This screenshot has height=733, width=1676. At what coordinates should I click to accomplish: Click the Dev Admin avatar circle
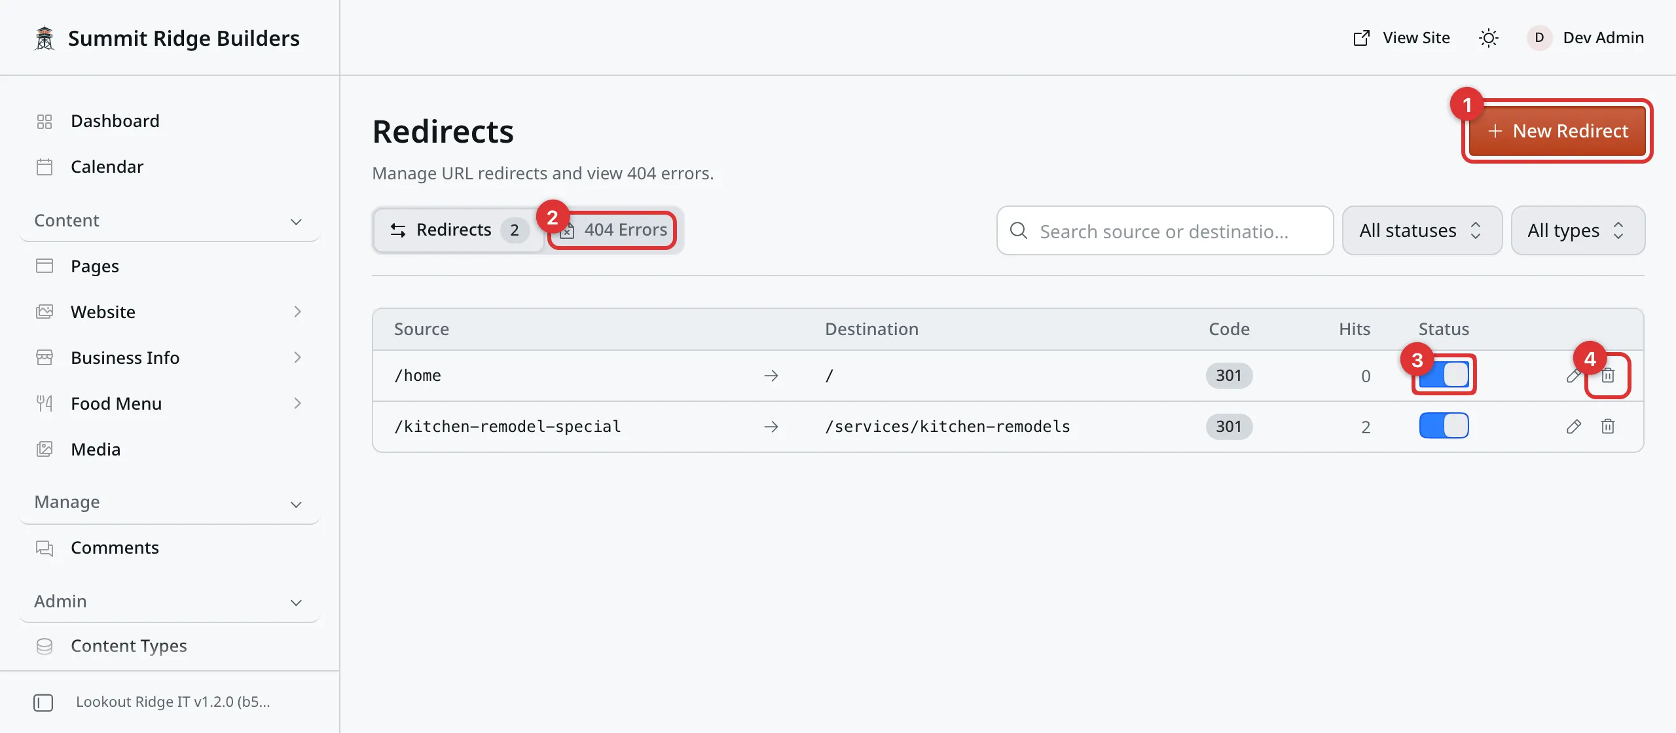[1539, 38]
